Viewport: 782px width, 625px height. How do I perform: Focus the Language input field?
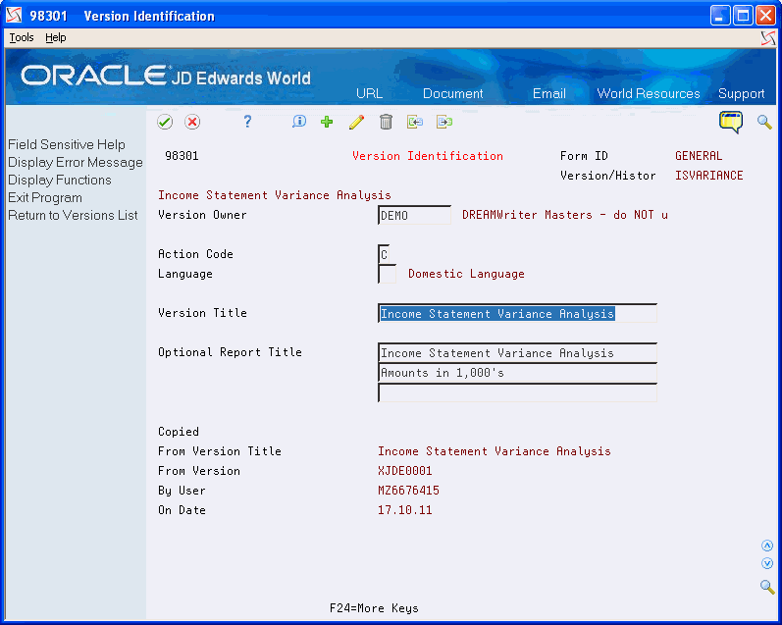point(387,274)
